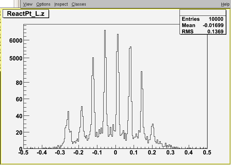Screen dimensions: 231x165
Task: Click the x-axis label -0.4
Action: (x=42, y=152)
